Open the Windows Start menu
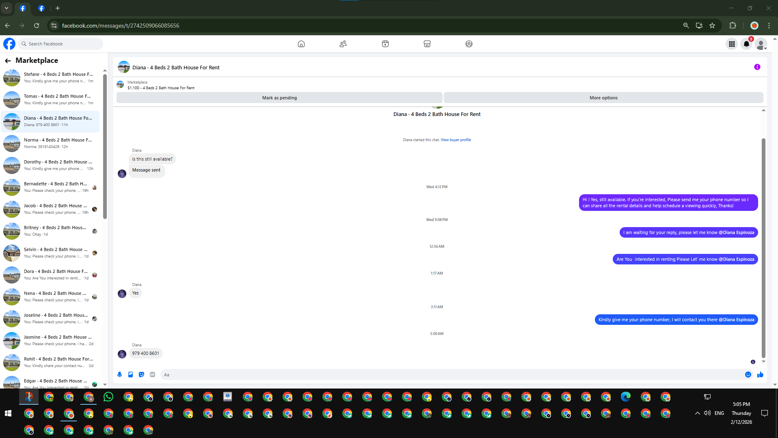This screenshot has height=438, width=778. pyautogui.click(x=8, y=413)
